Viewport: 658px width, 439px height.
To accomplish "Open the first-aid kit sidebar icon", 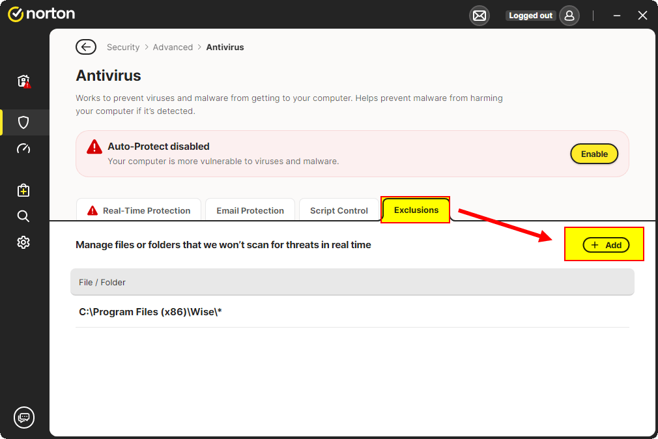I will (x=23, y=190).
